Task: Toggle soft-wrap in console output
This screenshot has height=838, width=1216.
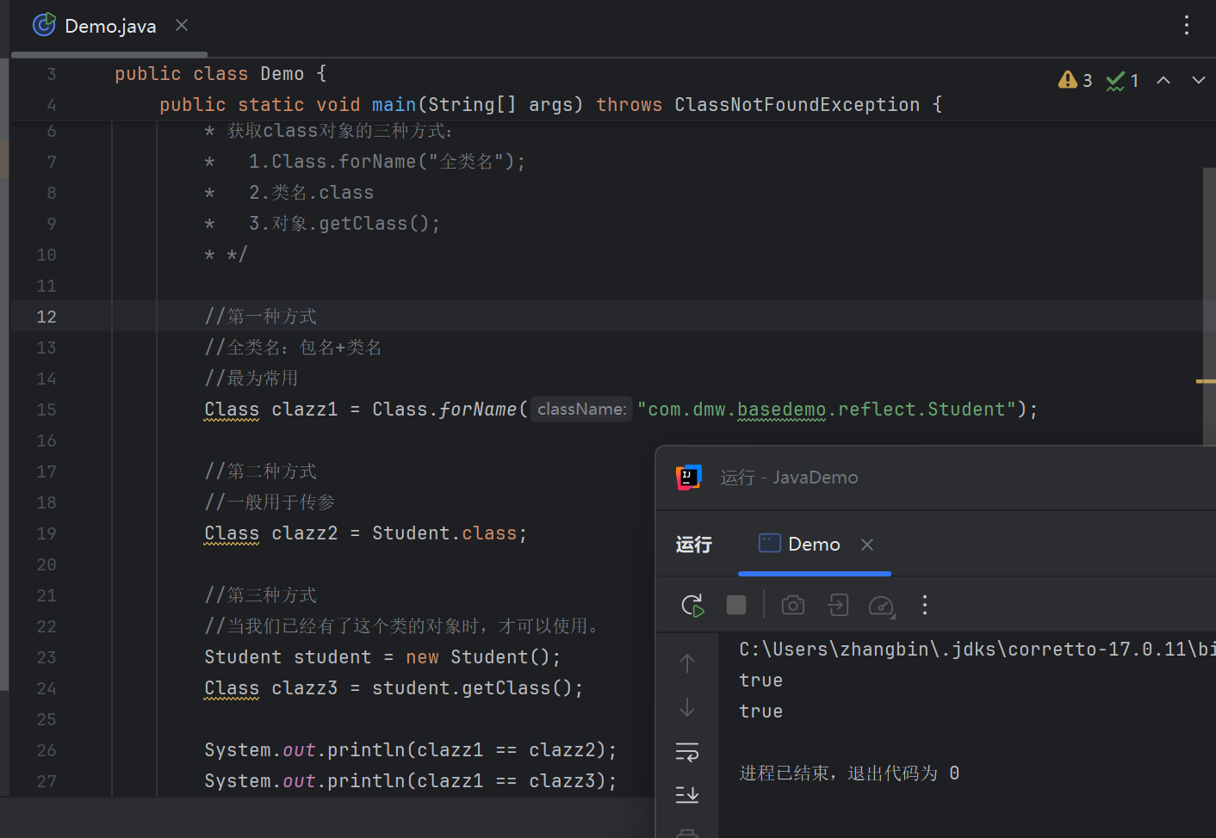Action: pos(687,752)
